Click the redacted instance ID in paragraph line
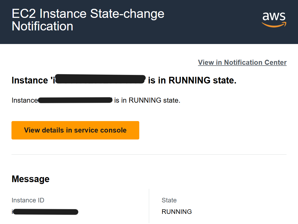 (75, 100)
